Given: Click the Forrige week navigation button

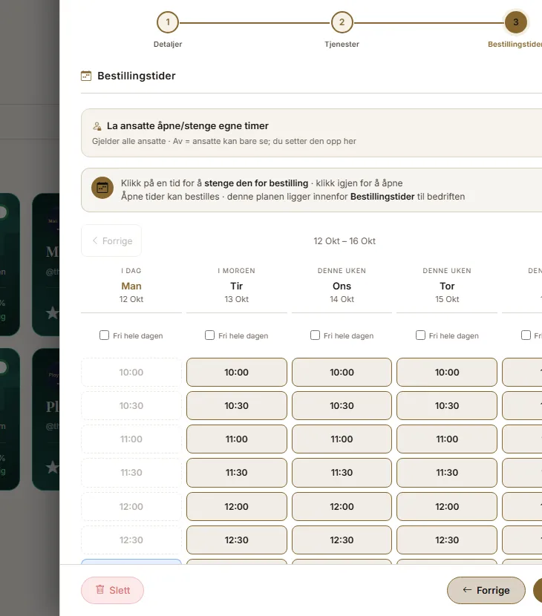Looking at the screenshot, I should (x=111, y=240).
